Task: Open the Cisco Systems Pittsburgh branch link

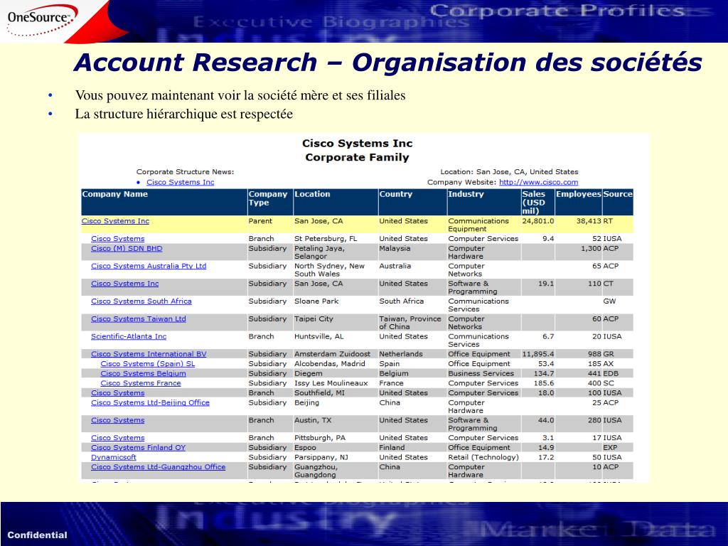Action: tap(117, 438)
